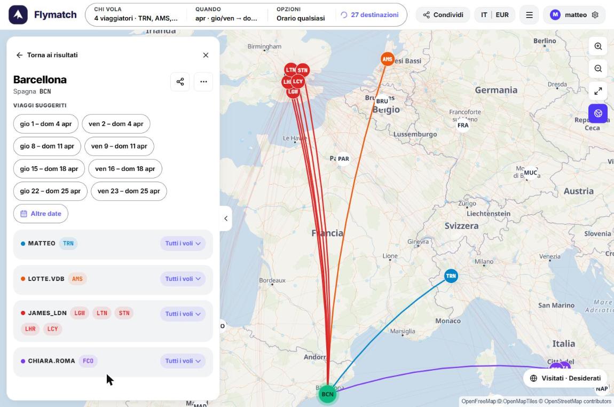Click the PAR airport map label
The image size is (614, 407).
(343, 159)
